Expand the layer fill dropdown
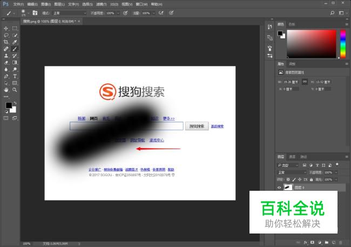 (x=336, y=179)
